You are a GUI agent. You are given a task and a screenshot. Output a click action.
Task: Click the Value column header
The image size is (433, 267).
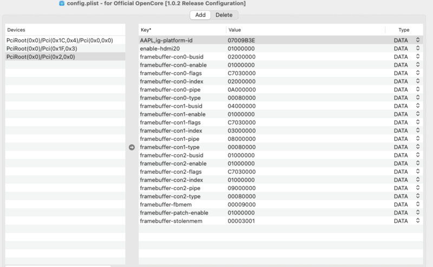(306, 30)
